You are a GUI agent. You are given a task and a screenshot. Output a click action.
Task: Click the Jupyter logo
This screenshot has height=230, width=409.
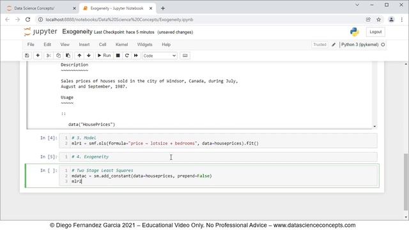point(40,31)
